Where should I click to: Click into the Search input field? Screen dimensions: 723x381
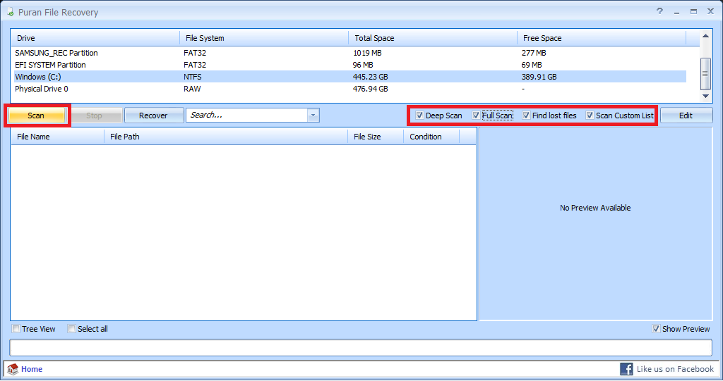[246, 115]
